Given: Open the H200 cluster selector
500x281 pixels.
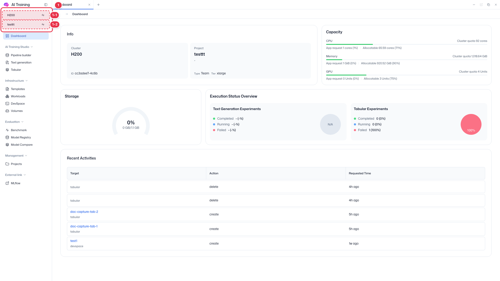Looking at the screenshot, I should pyautogui.click(x=26, y=15).
